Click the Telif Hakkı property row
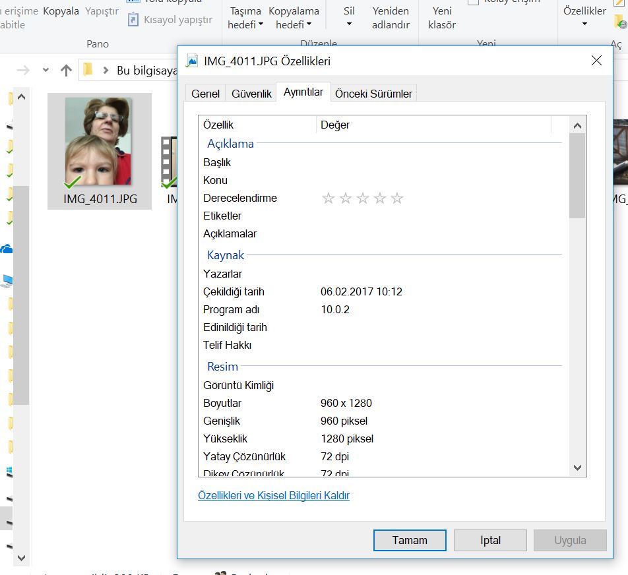The height and width of the screenshot is (575, 628). [383, 345]
